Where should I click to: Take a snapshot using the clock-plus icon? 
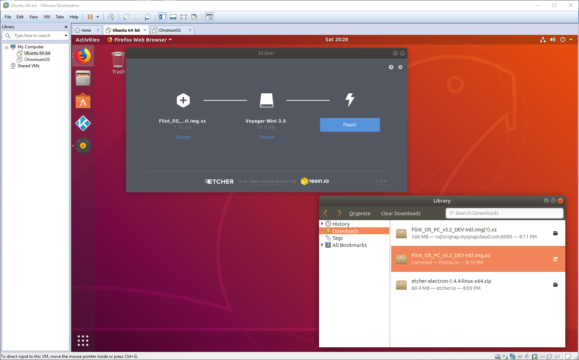coord(126,17)
